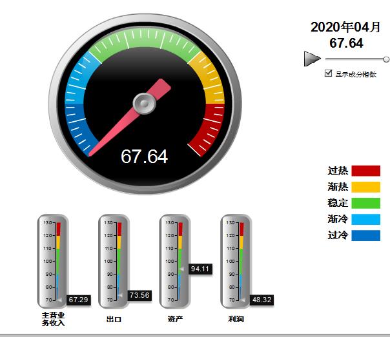Click the large 67.64 reading inside the dial

[145, 157]
